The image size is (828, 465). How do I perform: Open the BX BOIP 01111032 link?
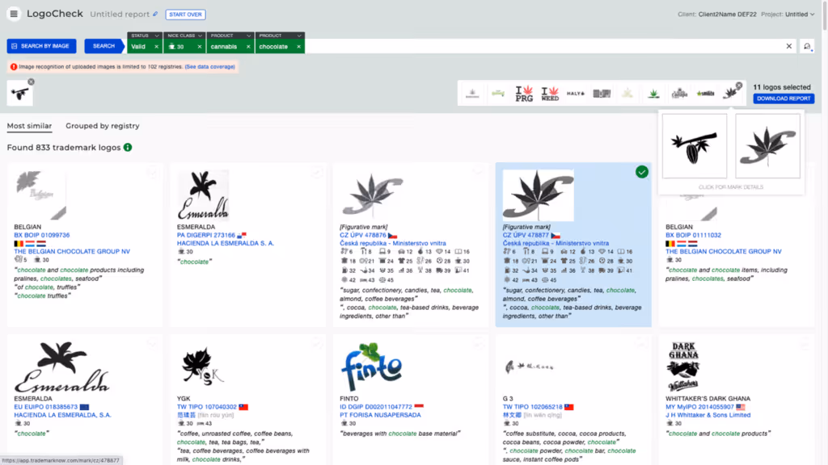coord(693,235)
